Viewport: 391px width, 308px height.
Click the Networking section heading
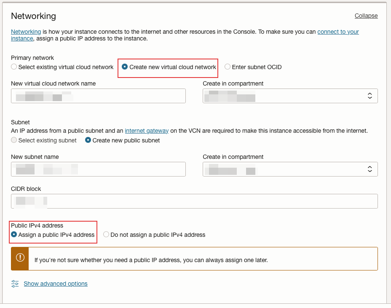click(33, 16)
